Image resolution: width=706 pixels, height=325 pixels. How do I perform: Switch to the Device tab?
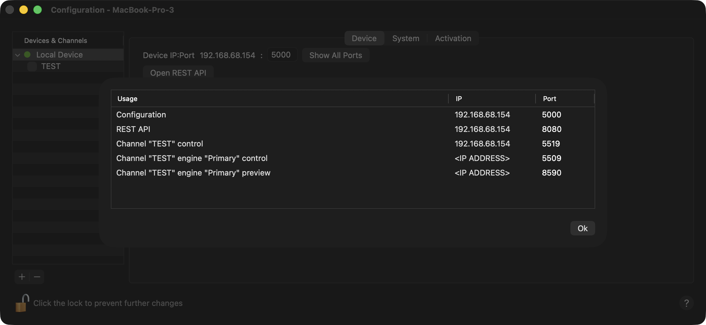tap(364, 38)
